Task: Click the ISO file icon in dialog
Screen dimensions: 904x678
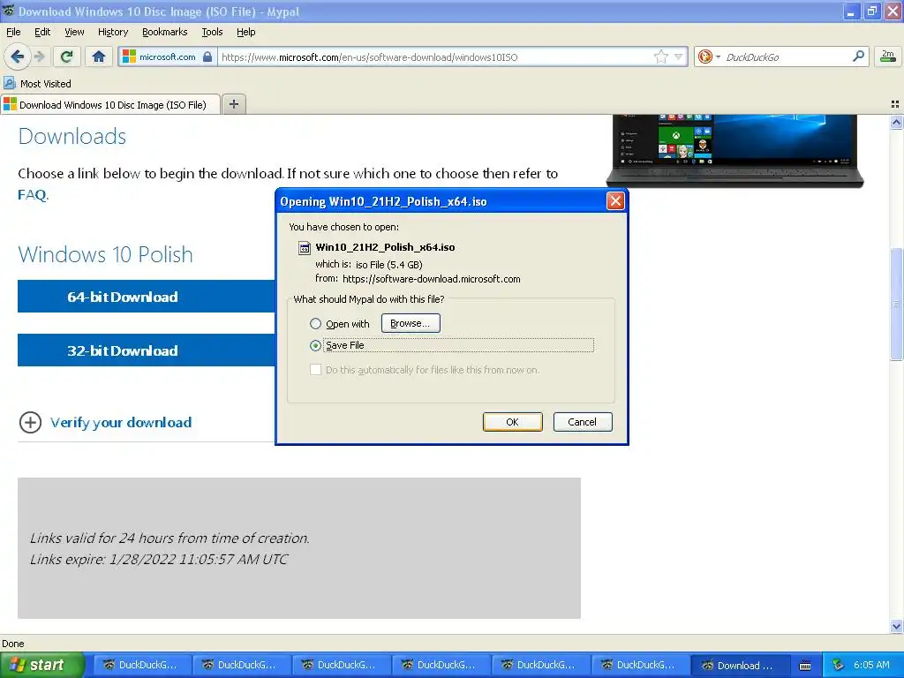Action: (304, 248)
